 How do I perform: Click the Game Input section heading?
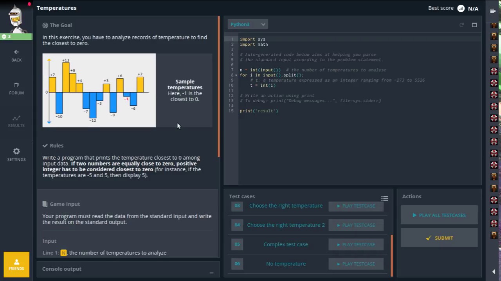[65, 204]
